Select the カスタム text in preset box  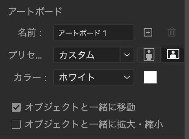point(77,55)
